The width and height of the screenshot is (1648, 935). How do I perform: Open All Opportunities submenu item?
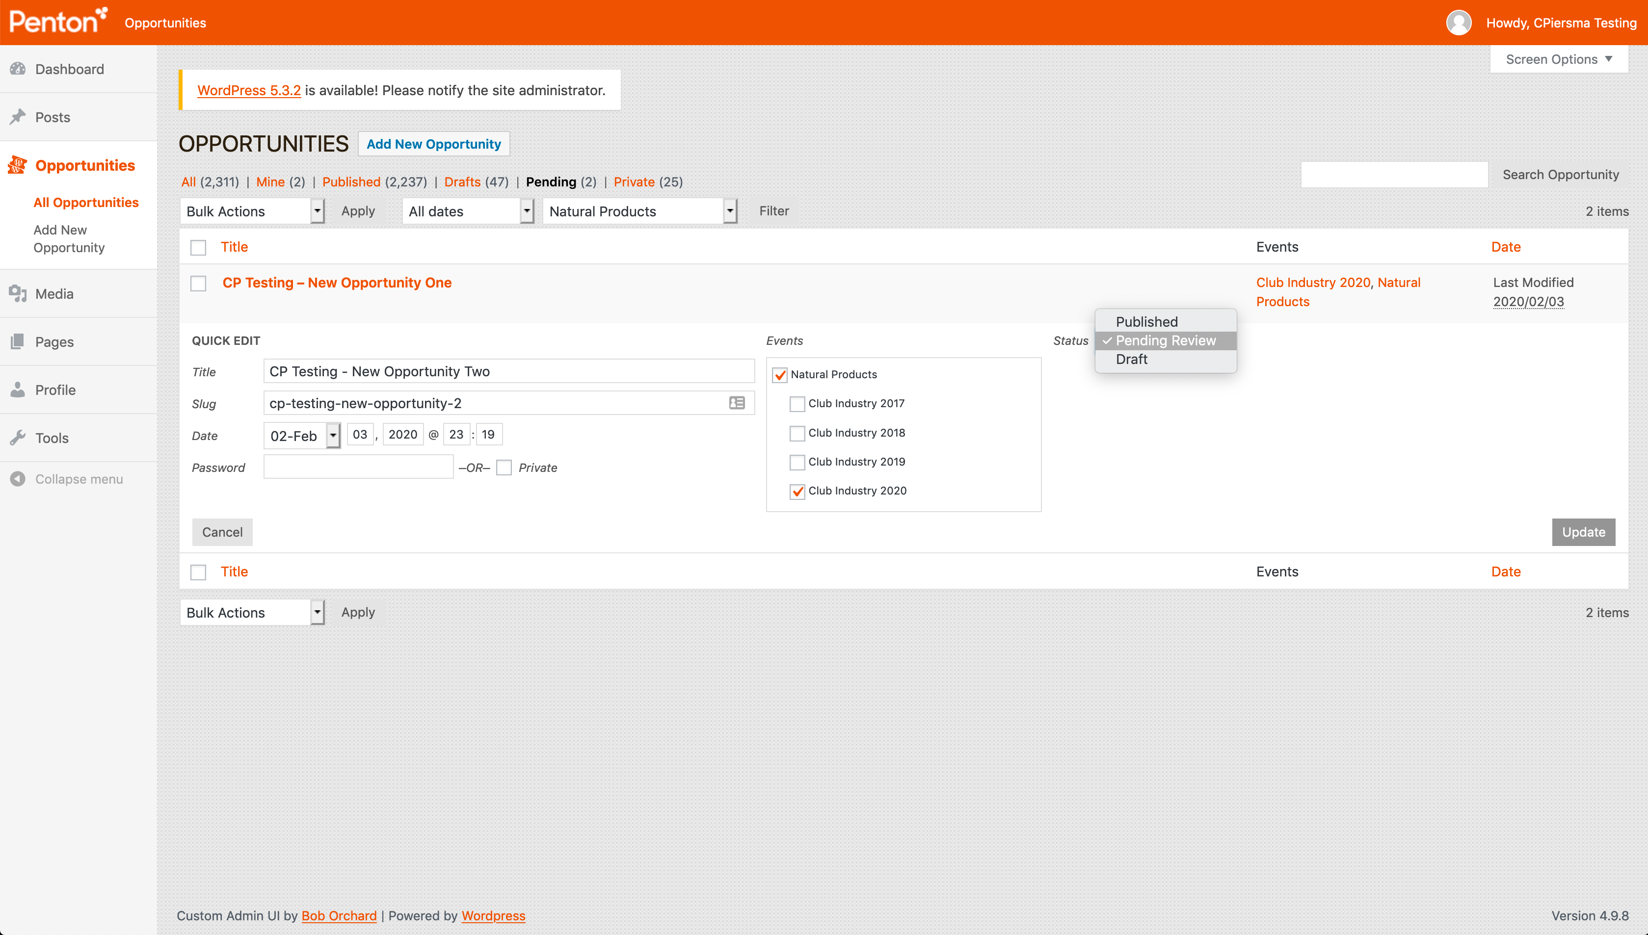point(86,202)
